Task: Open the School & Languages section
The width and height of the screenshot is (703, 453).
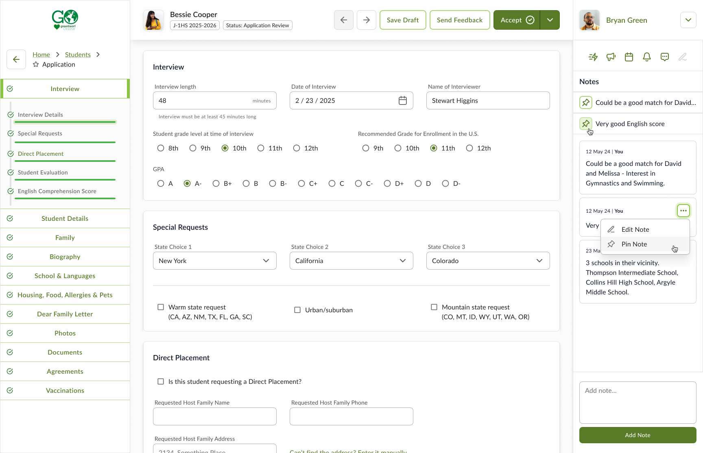Action: [65, 276]
